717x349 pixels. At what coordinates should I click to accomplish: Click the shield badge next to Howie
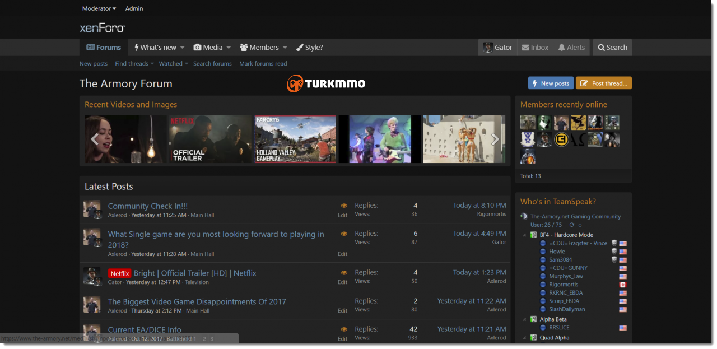(x=614, y=252)
